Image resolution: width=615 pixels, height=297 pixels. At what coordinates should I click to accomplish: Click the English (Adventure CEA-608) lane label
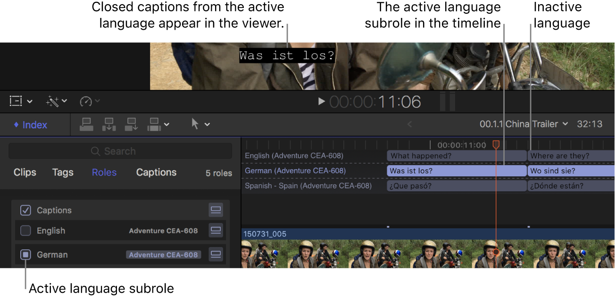(x=294, y=156)
